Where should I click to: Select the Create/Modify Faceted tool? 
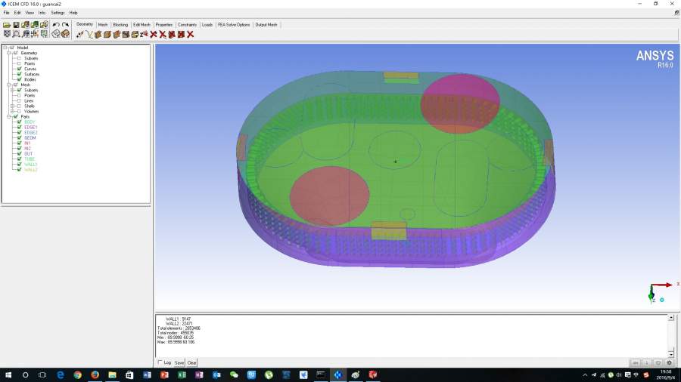[x=117, y=34]
